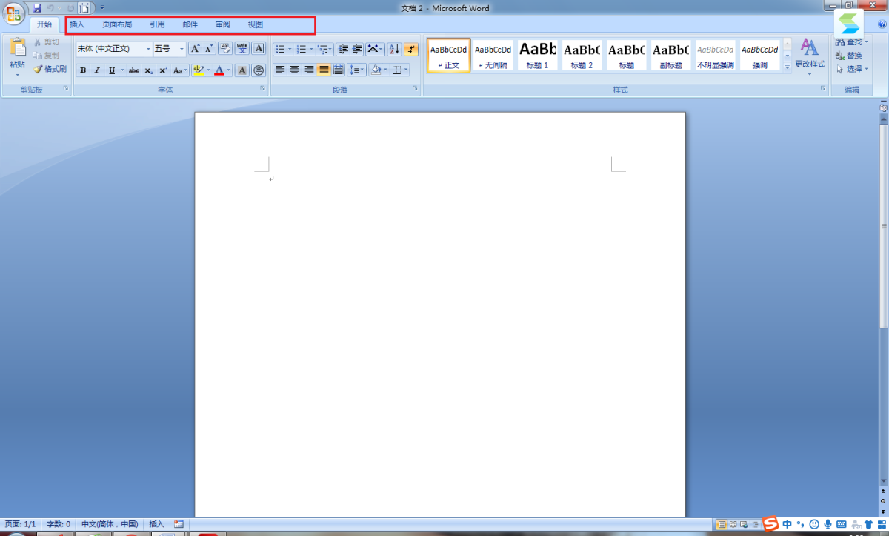The height and width of the screenshot is (536, 889).
Task: Apply the red font color swatch
Action: [x=219, y=70]
